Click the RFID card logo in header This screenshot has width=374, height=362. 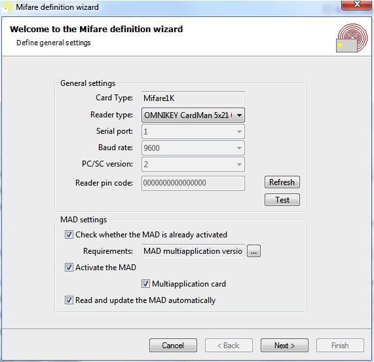pyautogui.click(x=352, y=38)
